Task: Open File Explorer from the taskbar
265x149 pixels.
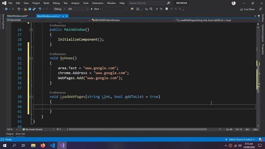Action: click(x=33, y=145)
